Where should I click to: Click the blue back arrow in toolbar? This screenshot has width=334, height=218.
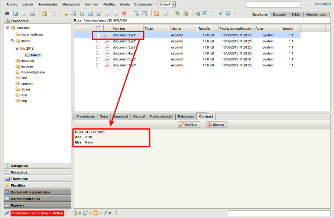point(220,13)
